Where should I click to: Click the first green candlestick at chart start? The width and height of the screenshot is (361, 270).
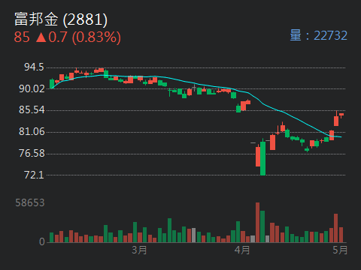(x=52, y=84)
